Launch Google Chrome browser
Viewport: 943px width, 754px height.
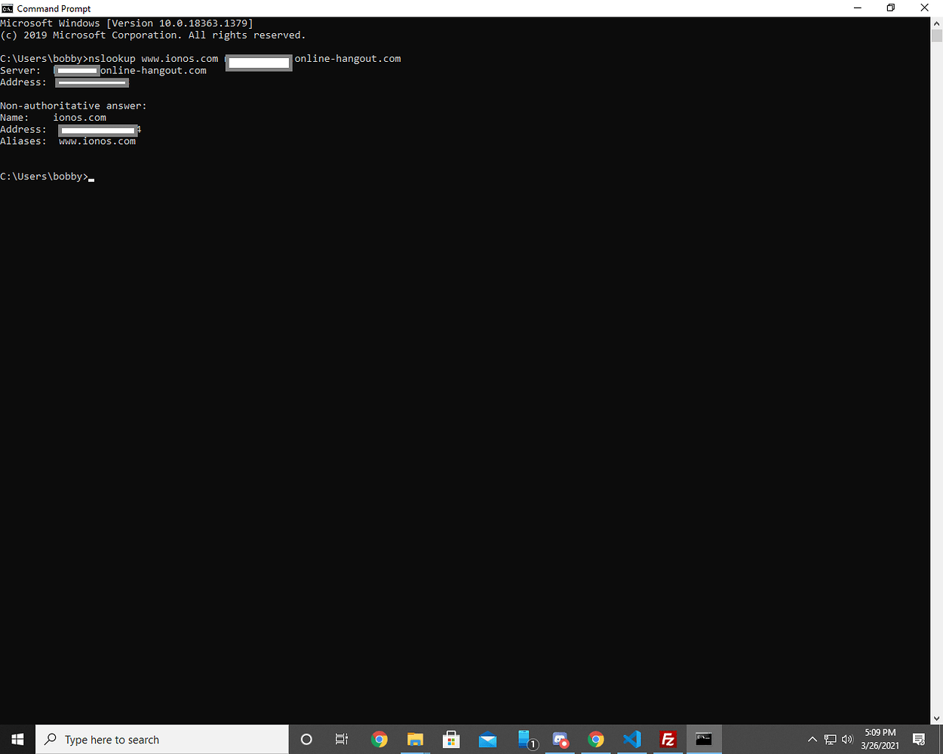(379, 739)
